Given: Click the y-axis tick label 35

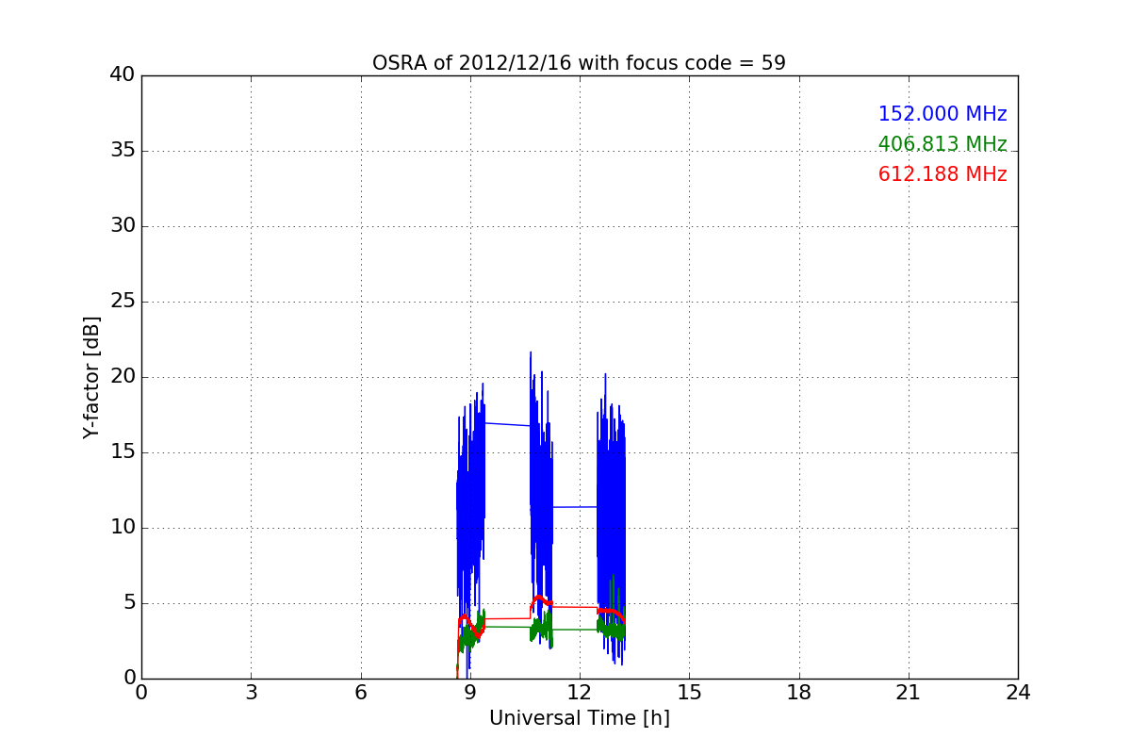Looking at the screenshot, I should click(123, 151).
